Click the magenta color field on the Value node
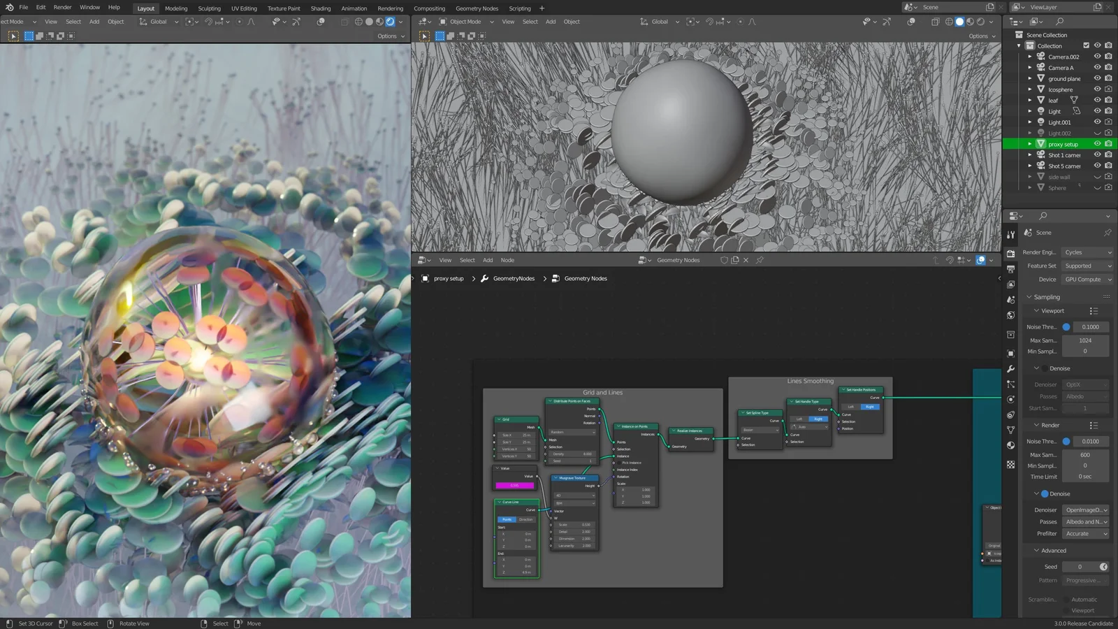Viewport: 1118px width, 629px height. coord(514,485)
